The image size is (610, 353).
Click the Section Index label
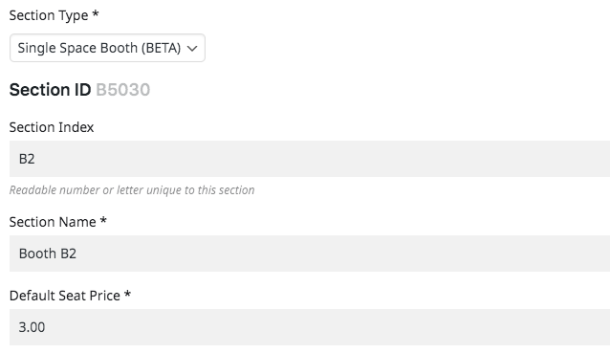52,127
